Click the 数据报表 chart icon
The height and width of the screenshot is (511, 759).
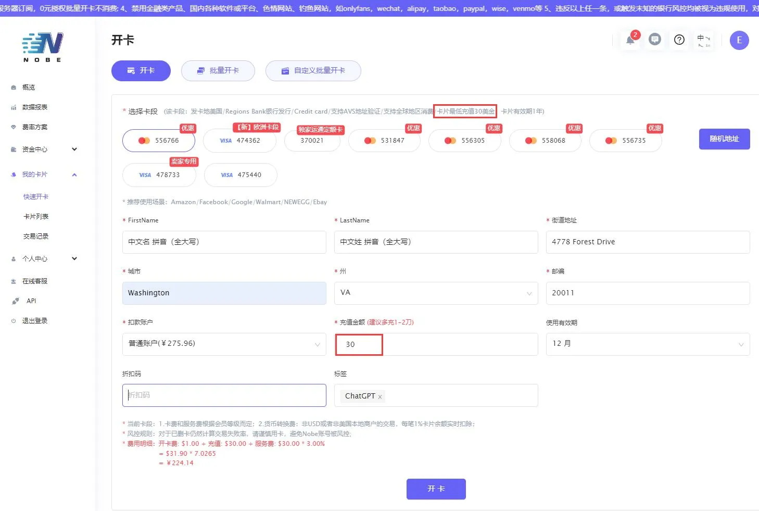pos(14,107)
